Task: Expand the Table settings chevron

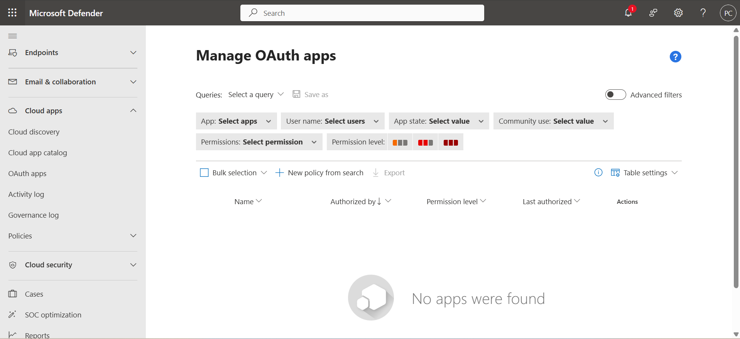Action: [x=674, y=173]
